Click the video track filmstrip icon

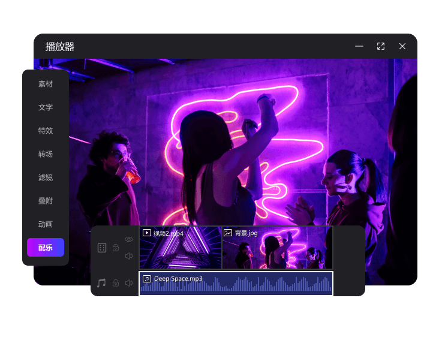pyautogui.click(x=102, y=248)
